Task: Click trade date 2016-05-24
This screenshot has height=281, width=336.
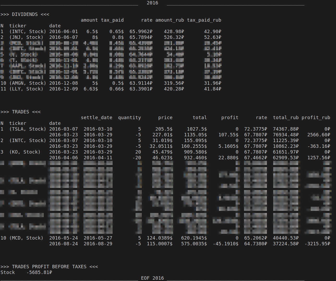Action: 64,238
